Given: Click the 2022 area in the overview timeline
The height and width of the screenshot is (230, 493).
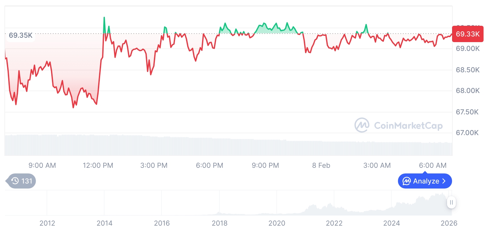Looking at the screenshot, I should pos(334,208).
